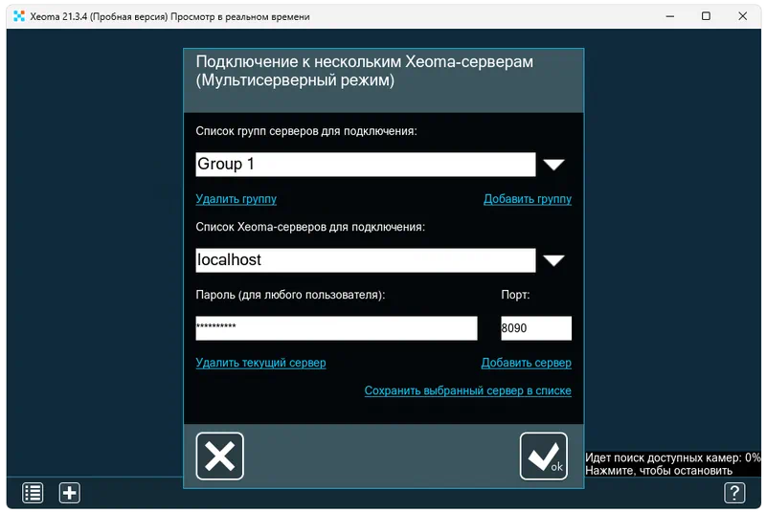
Task: Cancel the dialog with the X button
Action: [x=220, y=456]
